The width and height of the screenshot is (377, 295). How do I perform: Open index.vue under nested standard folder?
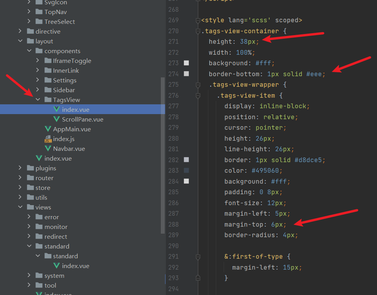75,266
